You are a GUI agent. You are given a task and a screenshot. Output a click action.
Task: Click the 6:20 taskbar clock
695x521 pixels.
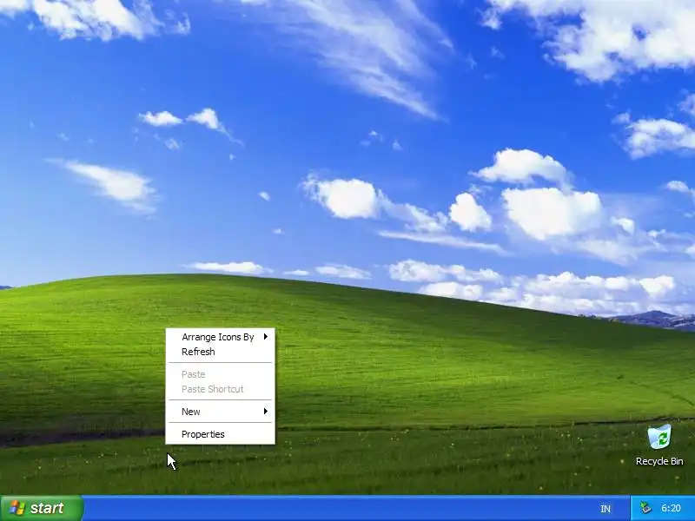point(671,508)
